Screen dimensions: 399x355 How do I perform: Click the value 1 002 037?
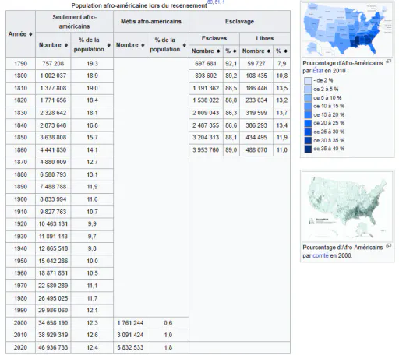(53, 76)
